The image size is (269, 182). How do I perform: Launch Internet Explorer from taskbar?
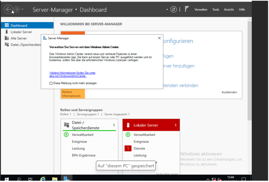click(x=43, y=179)
